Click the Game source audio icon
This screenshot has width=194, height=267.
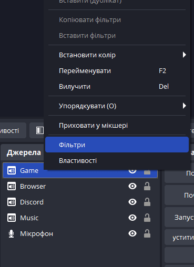12,170
